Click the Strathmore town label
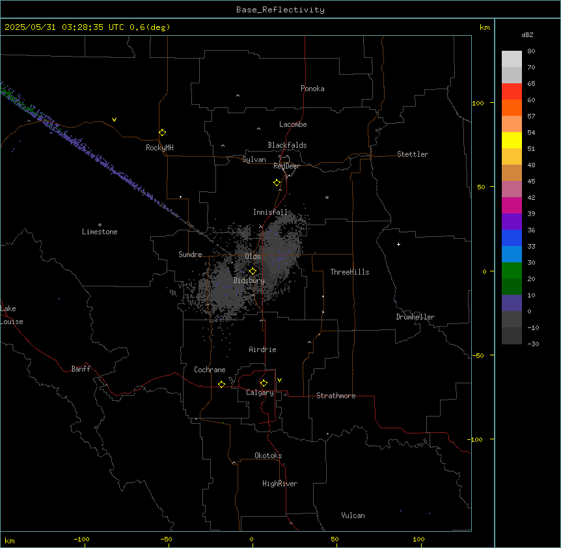 point(336,396)
